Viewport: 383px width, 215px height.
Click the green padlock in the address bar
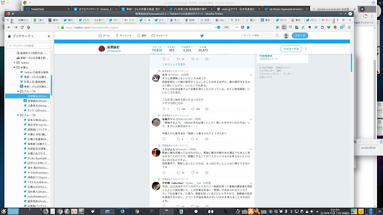coord(62,27)
